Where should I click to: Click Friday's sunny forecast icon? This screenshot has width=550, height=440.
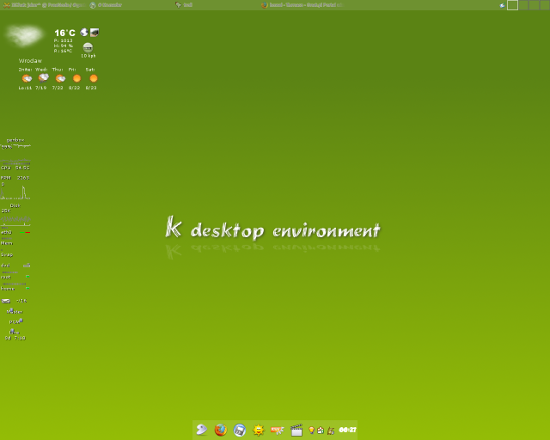(76, 78)
